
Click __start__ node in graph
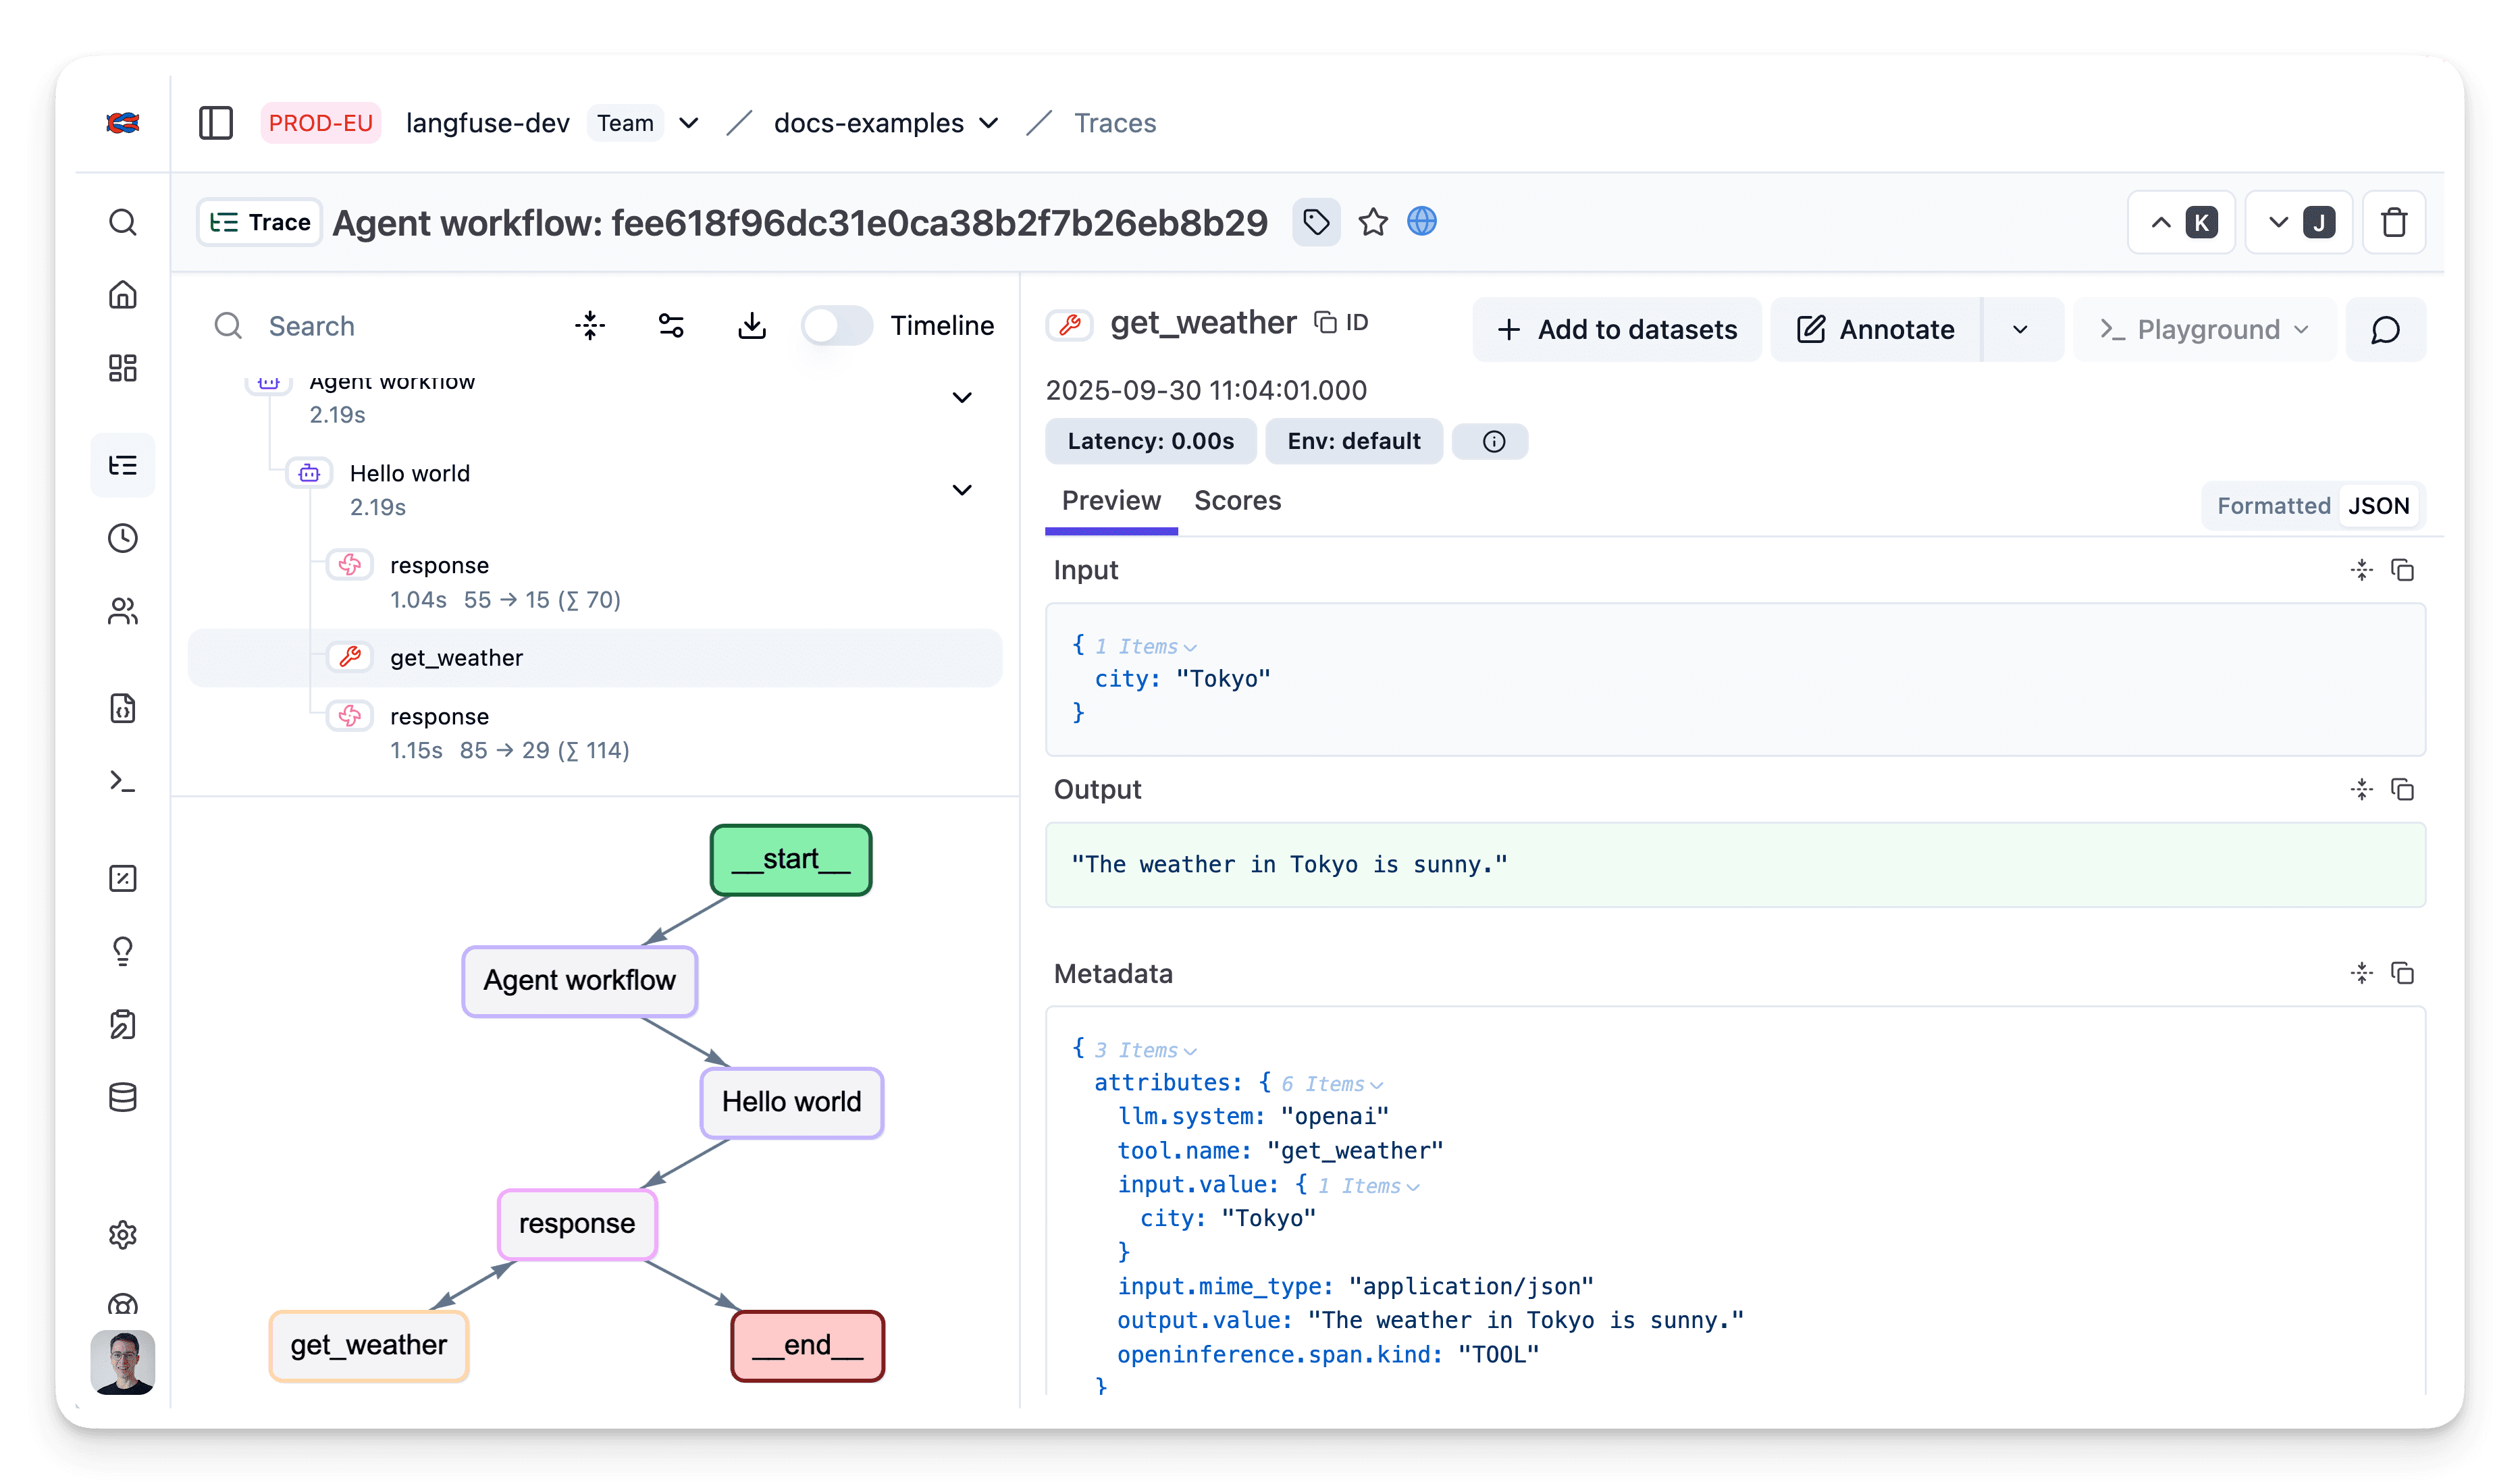791,860
